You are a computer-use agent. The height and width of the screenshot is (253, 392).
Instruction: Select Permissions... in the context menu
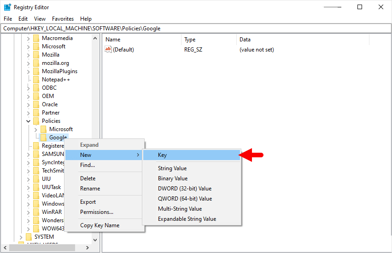point(105,212)
